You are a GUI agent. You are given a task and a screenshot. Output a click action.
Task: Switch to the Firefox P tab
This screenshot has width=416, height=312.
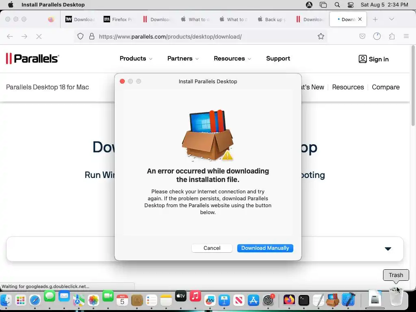point(117,19)
